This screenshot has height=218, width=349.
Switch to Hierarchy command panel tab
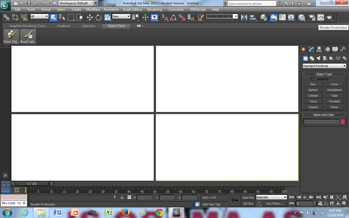point(319,49)
